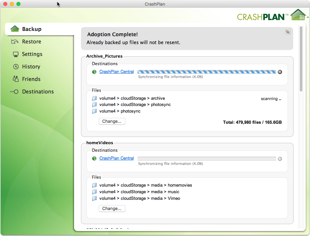Select 'volume4 > cloudStorage > archive' path
Viewport: 310px width, 236px height.
(132, 98)
